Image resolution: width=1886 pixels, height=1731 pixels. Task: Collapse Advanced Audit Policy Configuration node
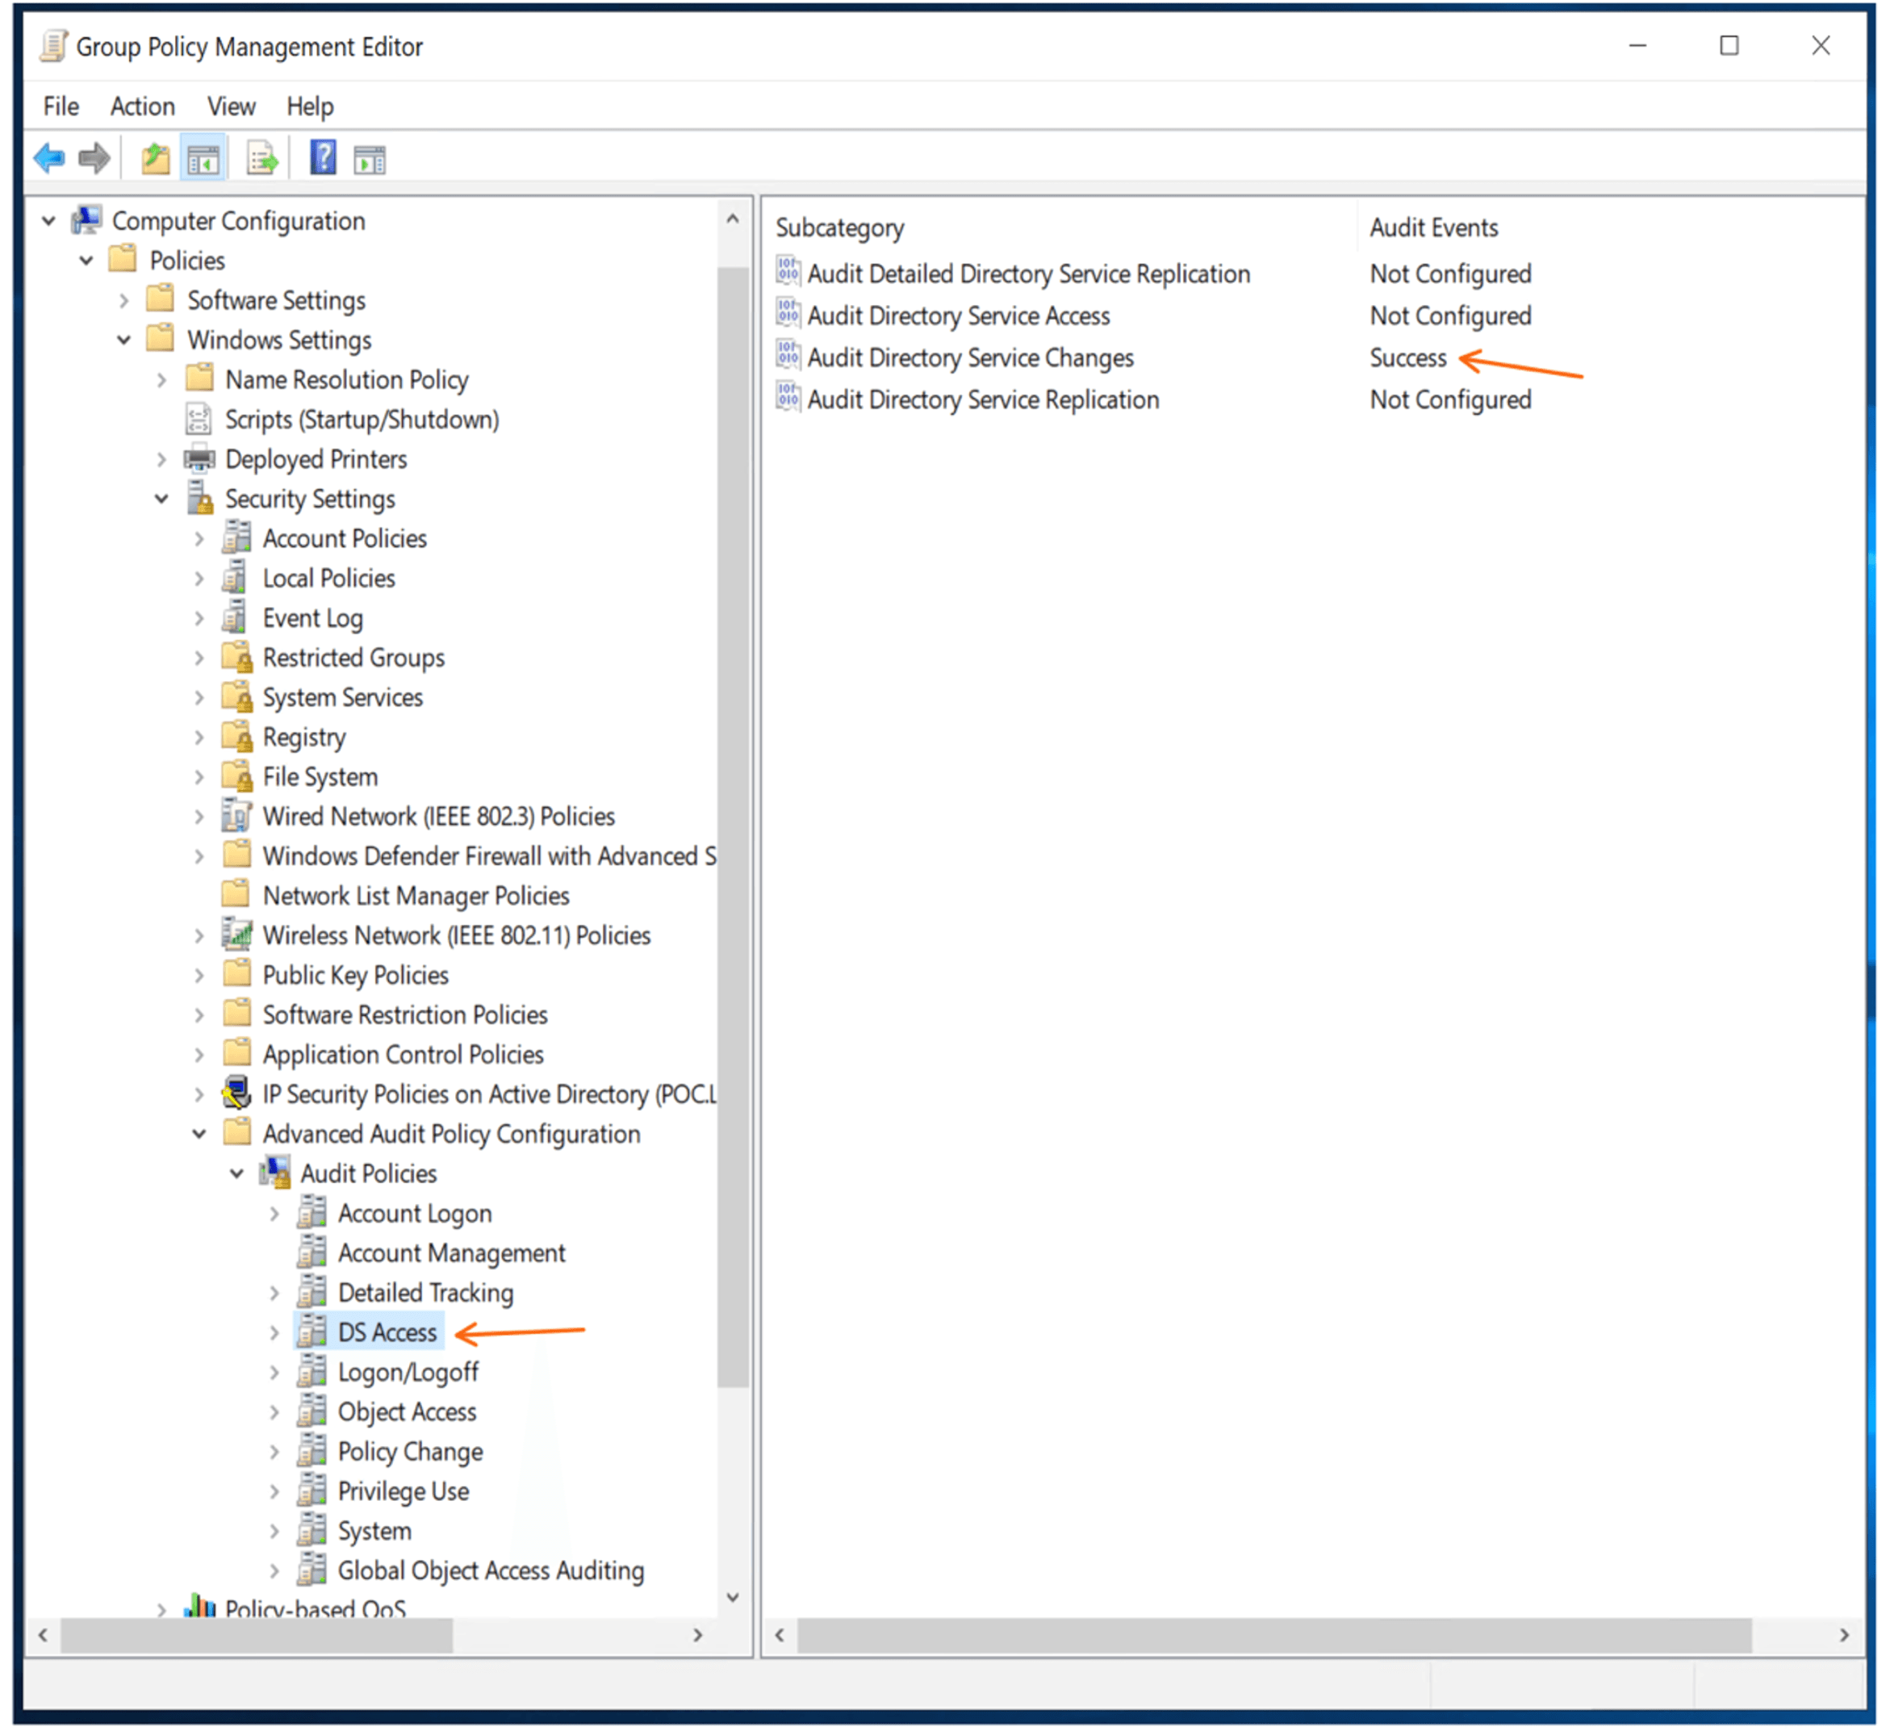tap(199, 1135)
